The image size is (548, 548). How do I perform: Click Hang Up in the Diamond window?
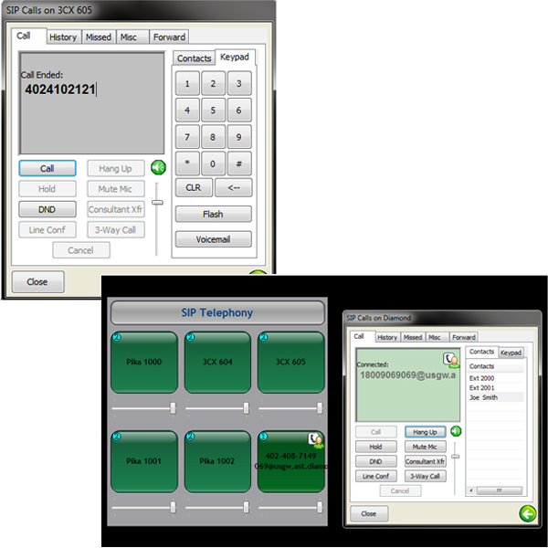pyautogui.click(x=425, y=432)
